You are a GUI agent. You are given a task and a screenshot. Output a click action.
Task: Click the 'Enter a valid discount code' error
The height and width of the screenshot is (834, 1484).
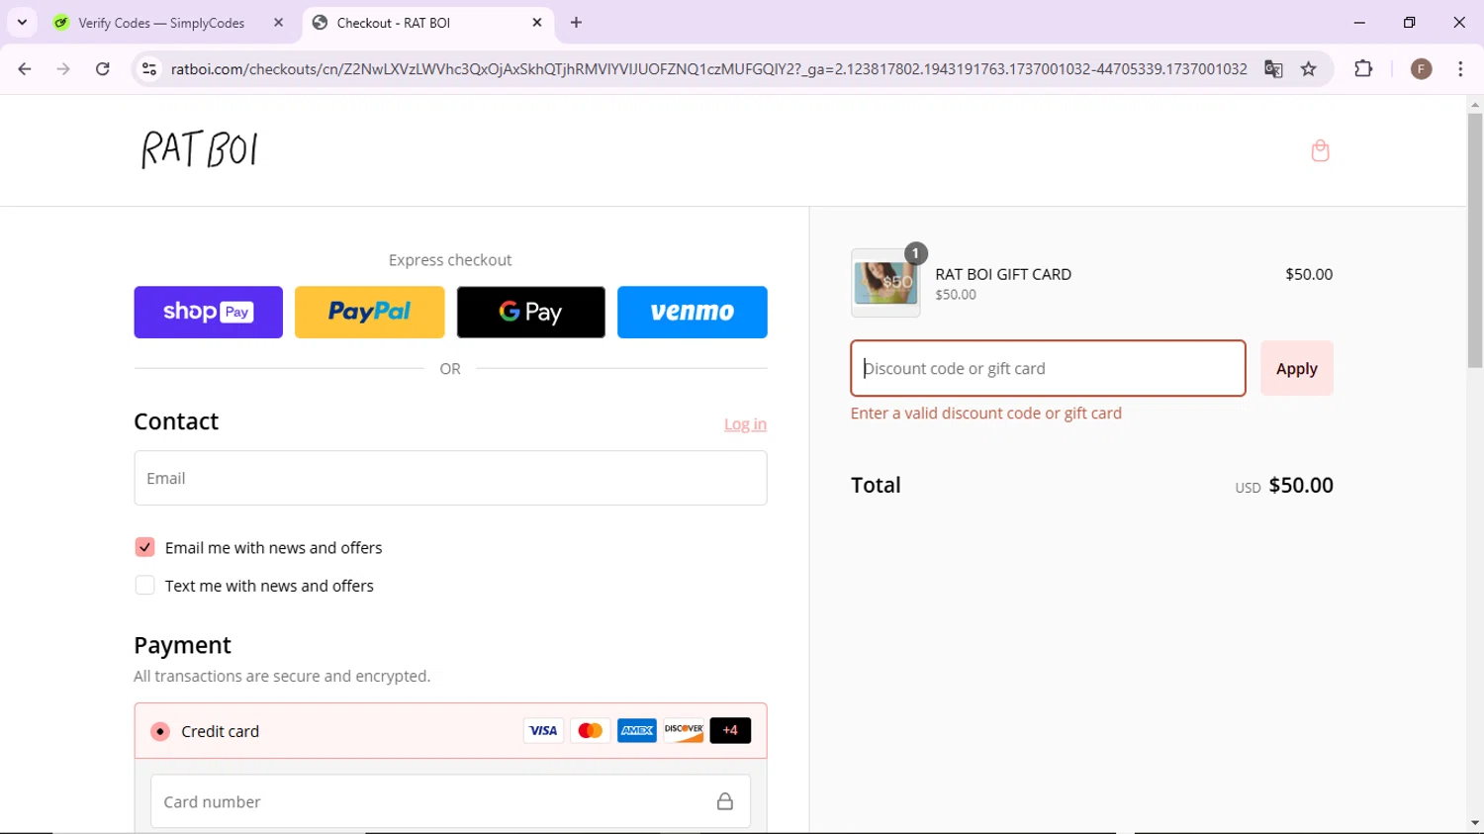pyautogui.click(x=986, y=414)
